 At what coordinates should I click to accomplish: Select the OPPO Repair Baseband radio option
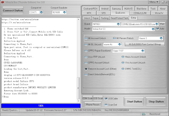pyautogui.click(x=86, y=51)
